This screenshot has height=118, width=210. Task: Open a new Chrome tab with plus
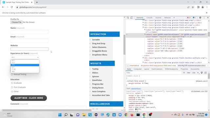tap(37, 2)
